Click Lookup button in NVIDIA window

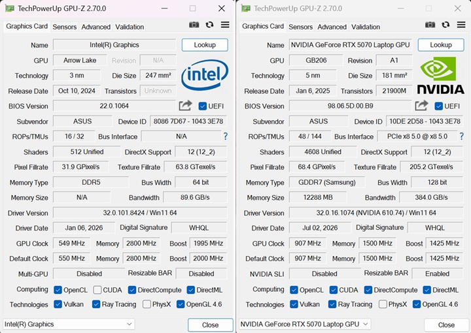coord(441,45)
